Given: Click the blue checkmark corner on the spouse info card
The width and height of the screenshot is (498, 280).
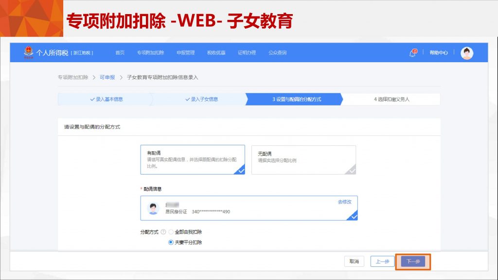Looking at the screenshot, I should click(x=353, y=216).
